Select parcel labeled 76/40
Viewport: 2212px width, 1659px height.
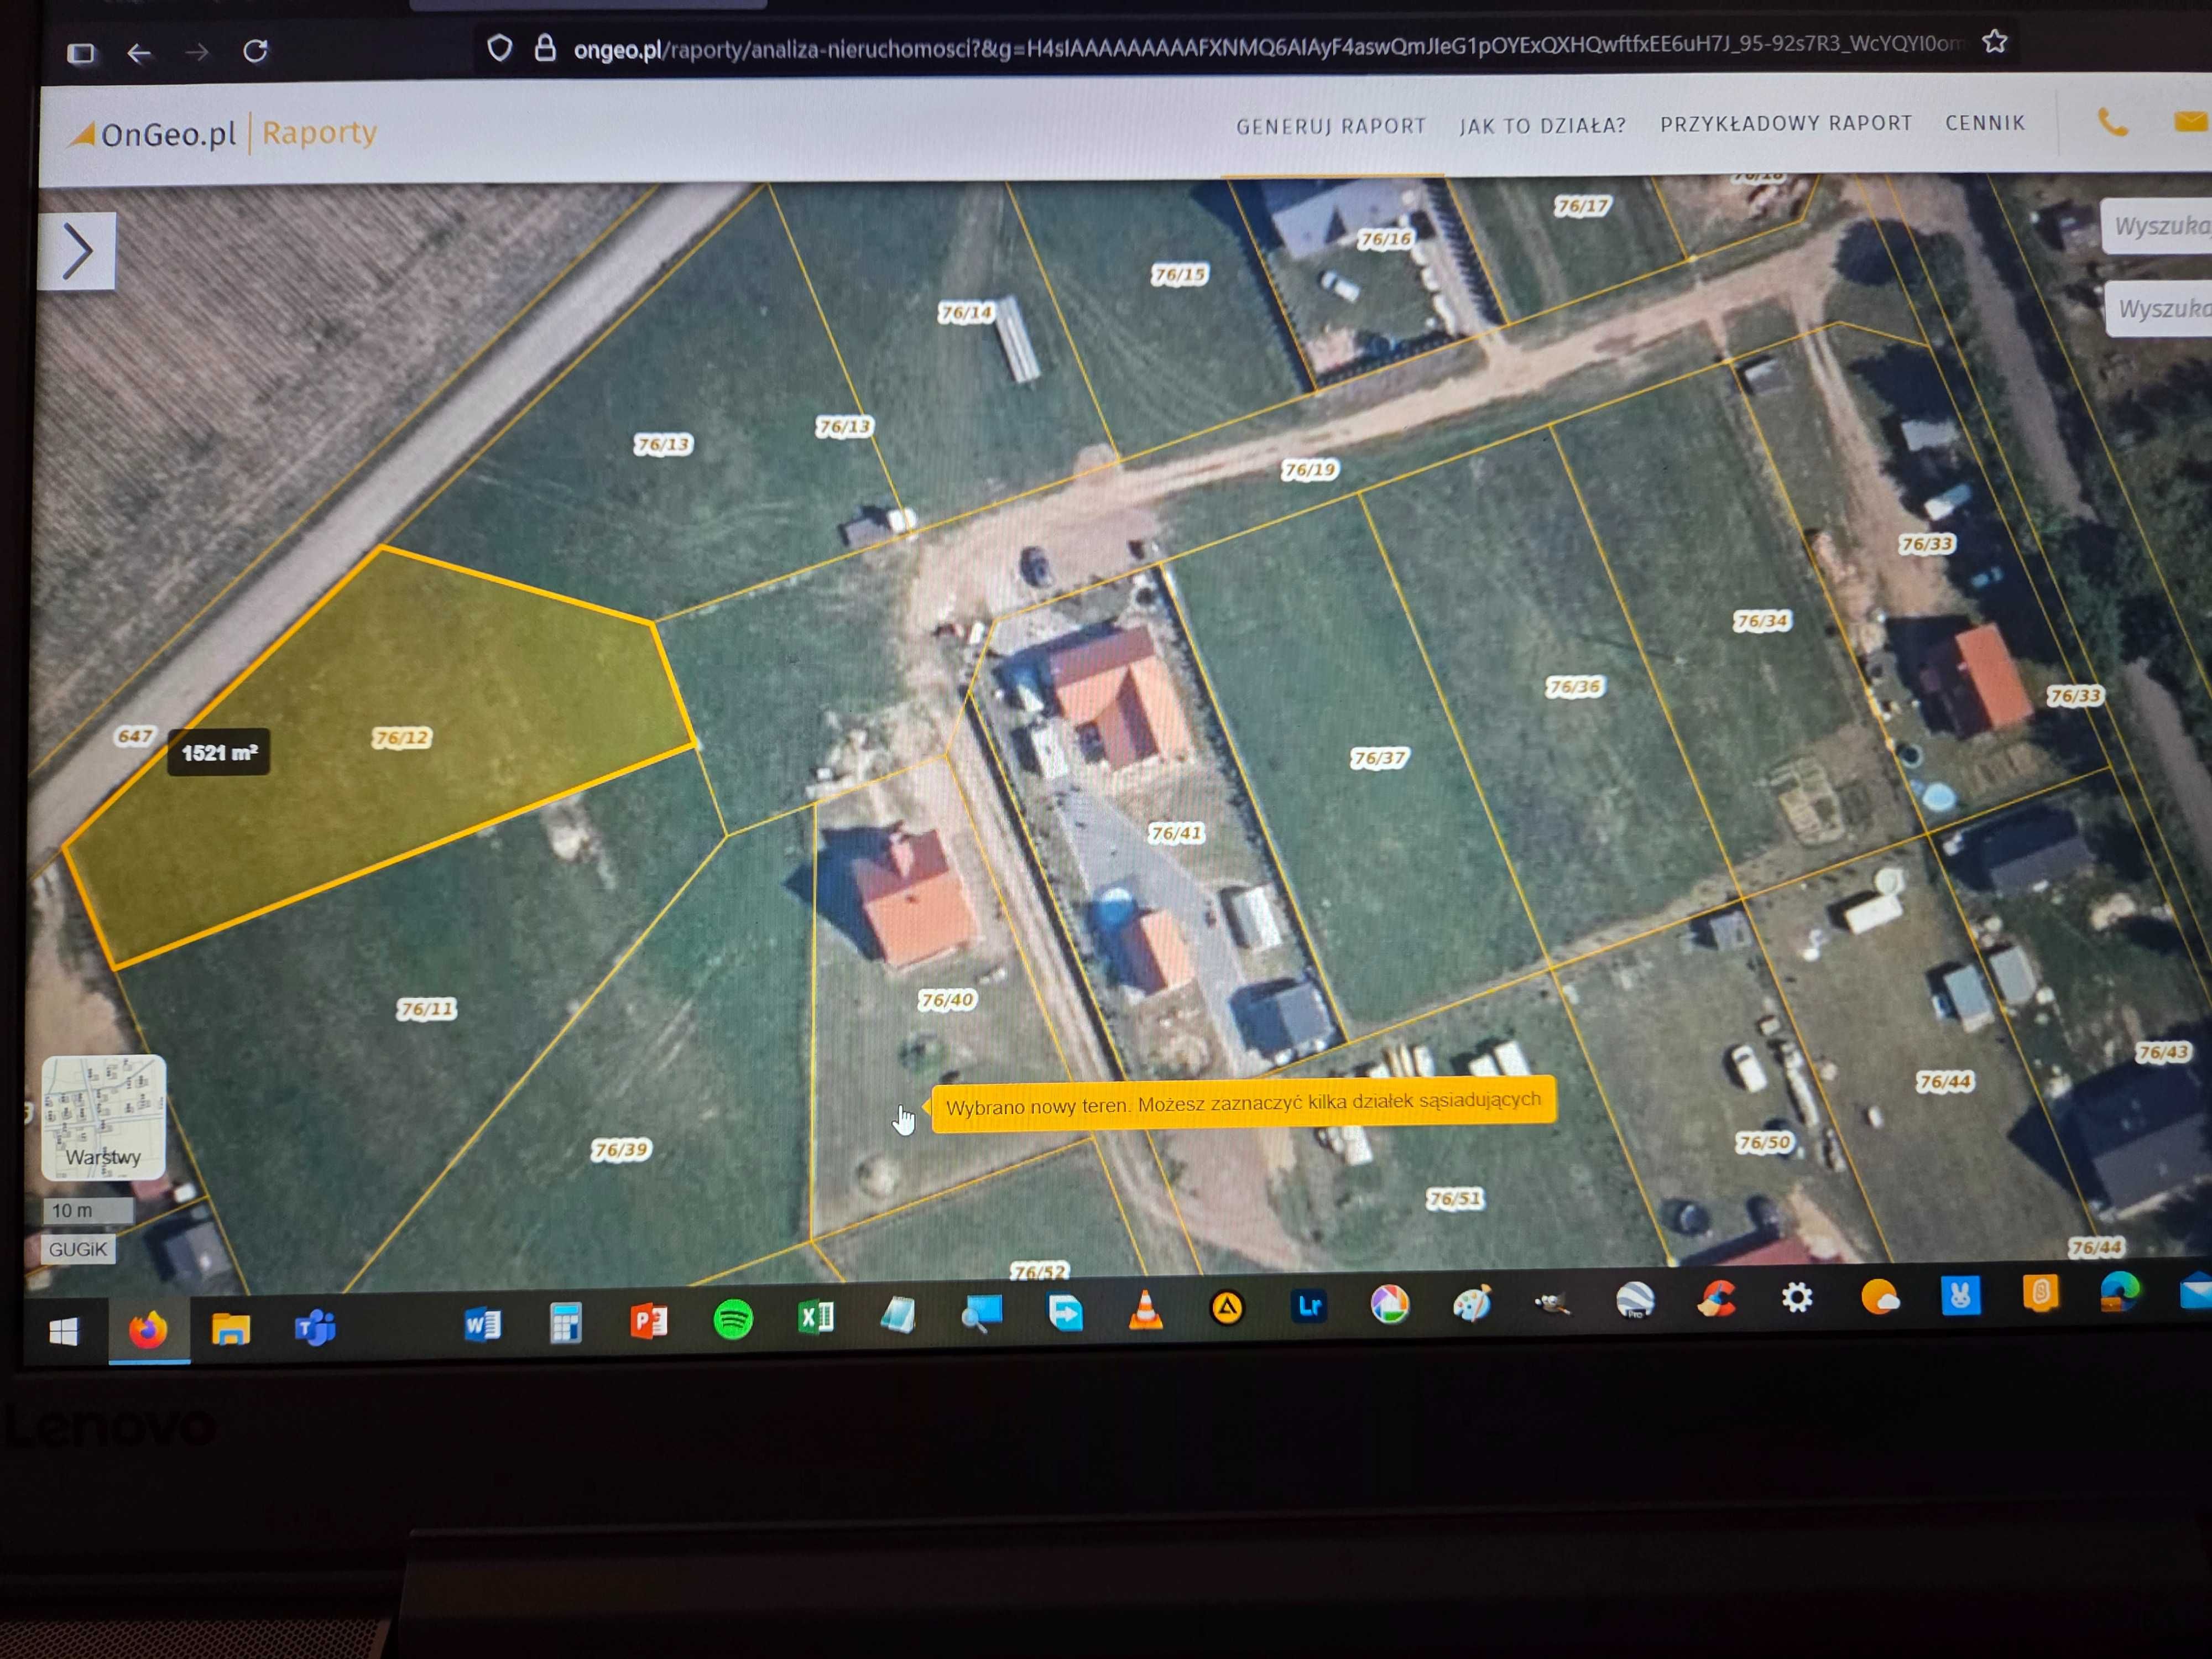pyautogui.click(x=947, y=999)
